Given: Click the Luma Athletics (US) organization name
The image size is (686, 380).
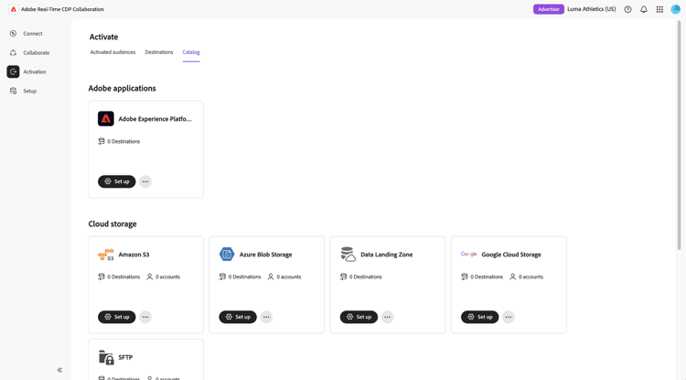Looking at the screenshot, I should pos(592,9).
